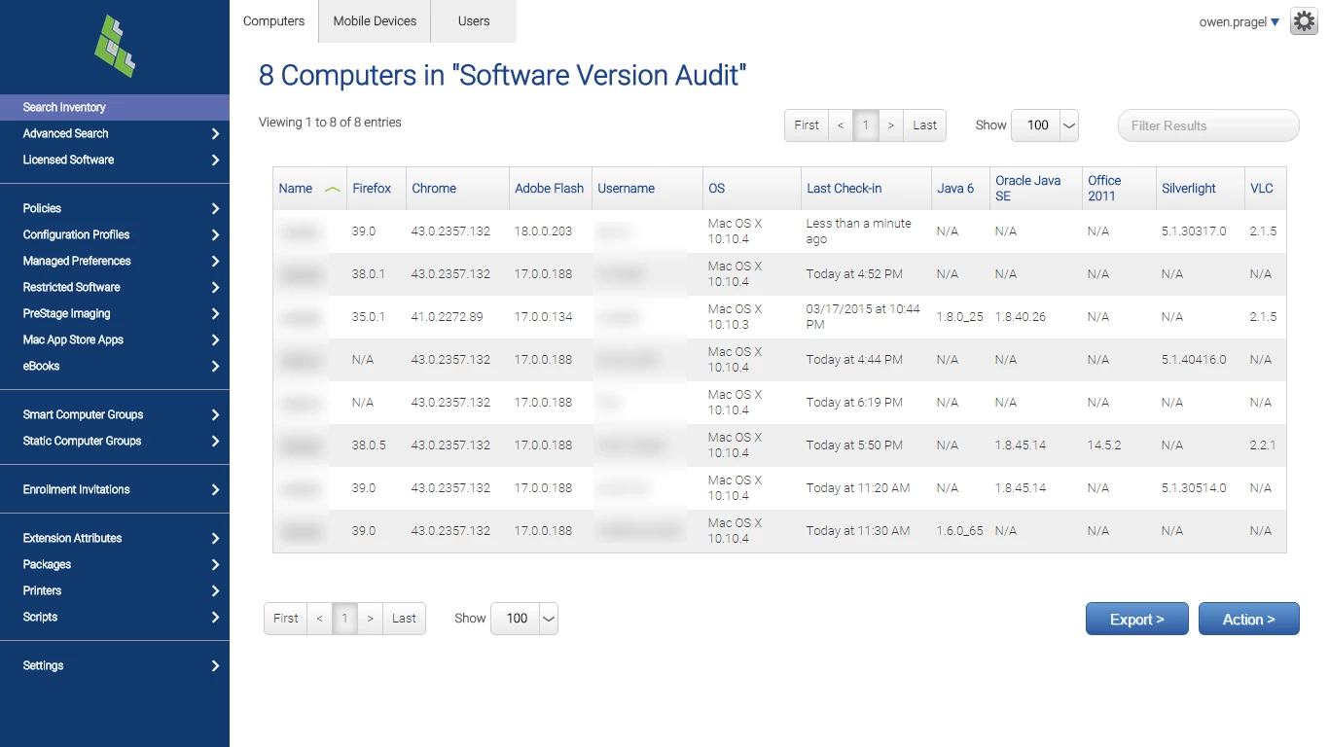Viewport: 1329px width, 747px height.
Task: Click top First pagination button
Action: coord(807,124)
